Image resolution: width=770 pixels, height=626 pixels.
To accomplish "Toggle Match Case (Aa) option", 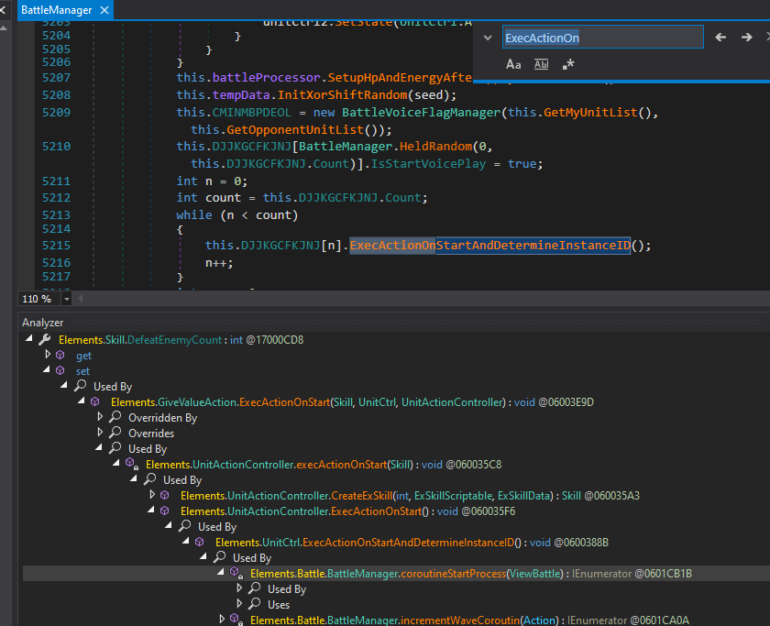I will click(513, 64).
